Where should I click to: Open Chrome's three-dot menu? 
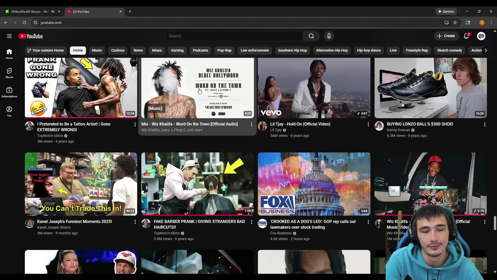click(491, 23)
